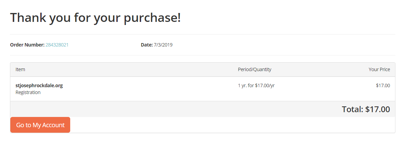Click the Period/Quantity column header

[254, 69]
